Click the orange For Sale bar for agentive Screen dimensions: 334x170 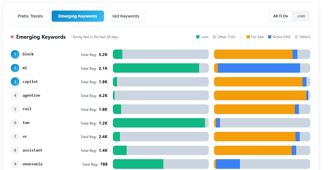pyautogui.click(x=260, y=96)
